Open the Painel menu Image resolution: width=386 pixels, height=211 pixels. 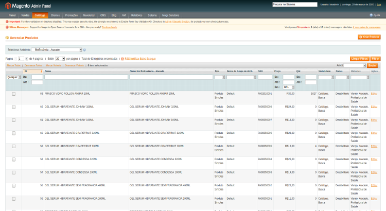coord(12,15)
